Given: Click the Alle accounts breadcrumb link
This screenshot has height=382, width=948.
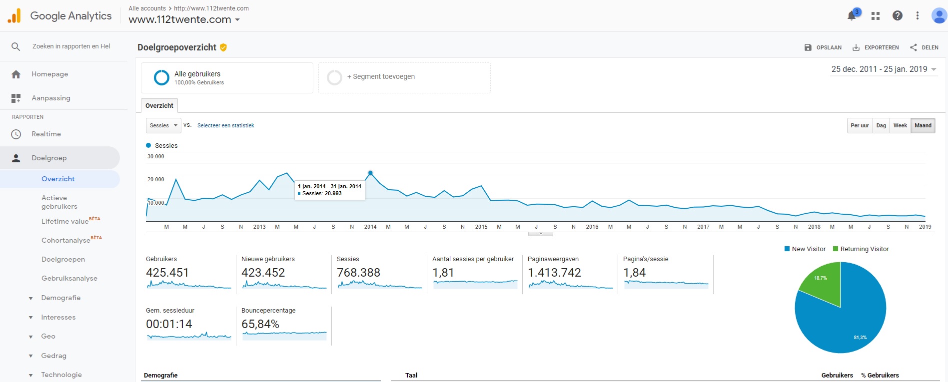Looking at the screenshot, I should pos(147,8).
